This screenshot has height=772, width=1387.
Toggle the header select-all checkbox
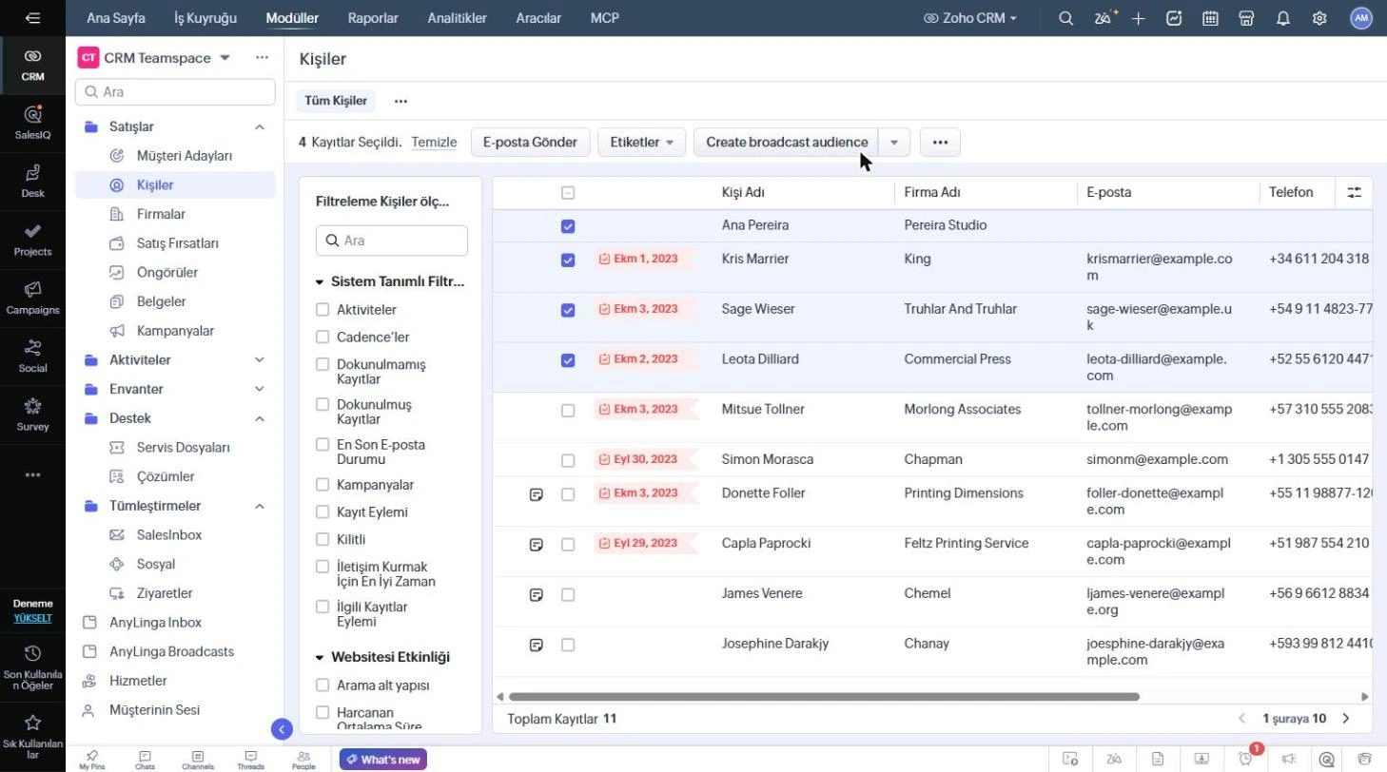(568, 193)
